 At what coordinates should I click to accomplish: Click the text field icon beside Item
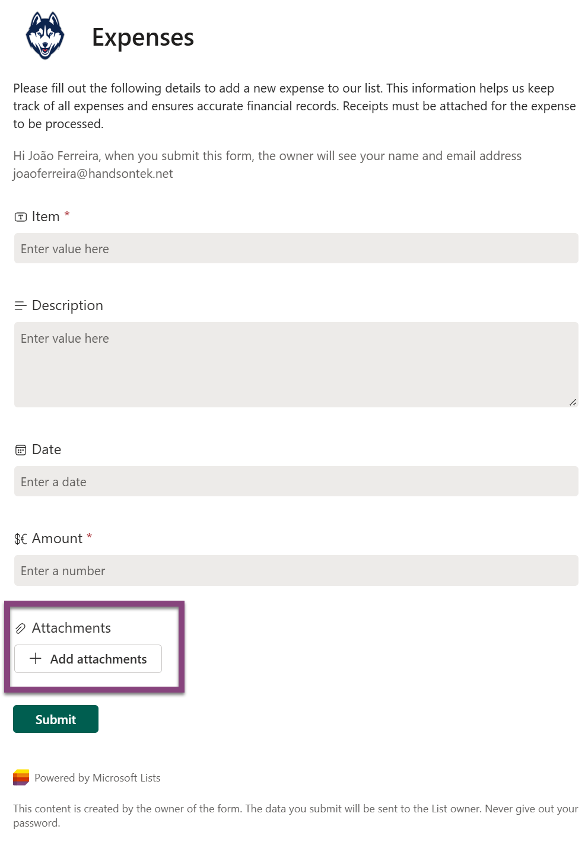coord(21,217)
